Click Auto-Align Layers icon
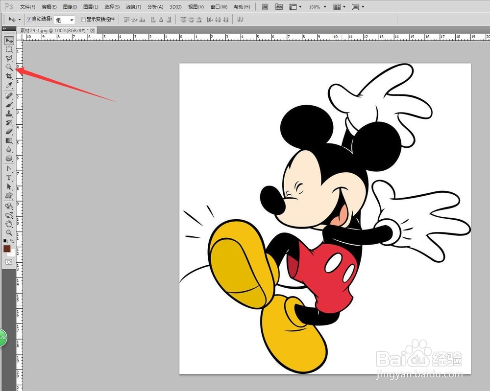The width and height of the screenshot is (490, 391). (x=240, y=20)
